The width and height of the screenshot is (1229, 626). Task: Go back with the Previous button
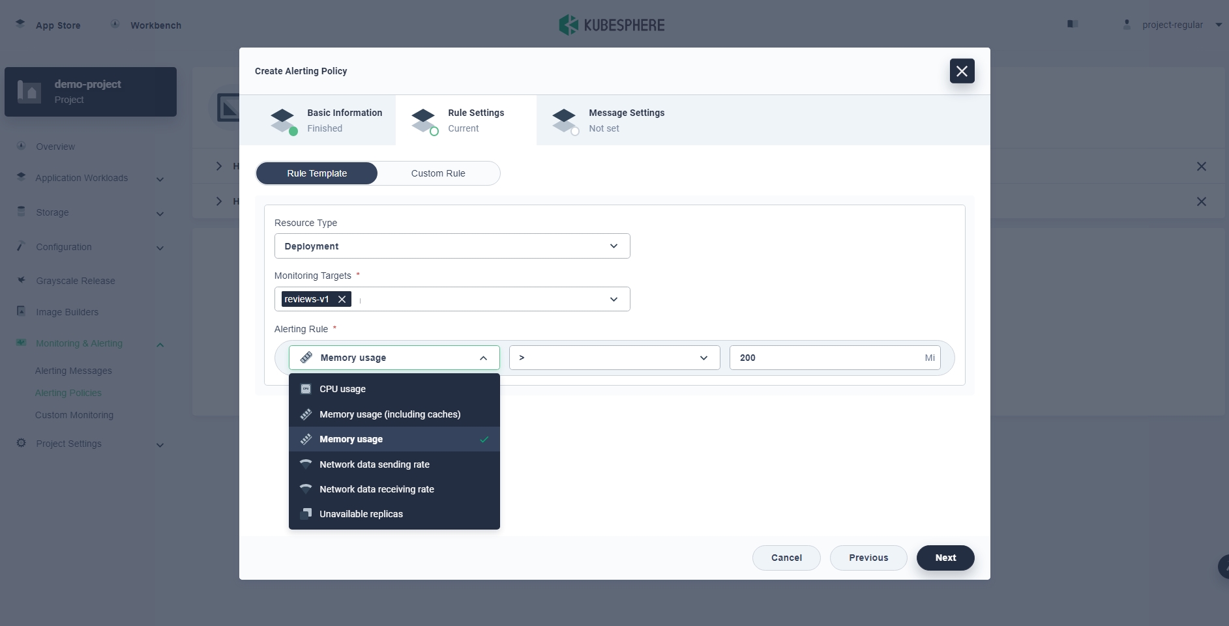point(868,558)
